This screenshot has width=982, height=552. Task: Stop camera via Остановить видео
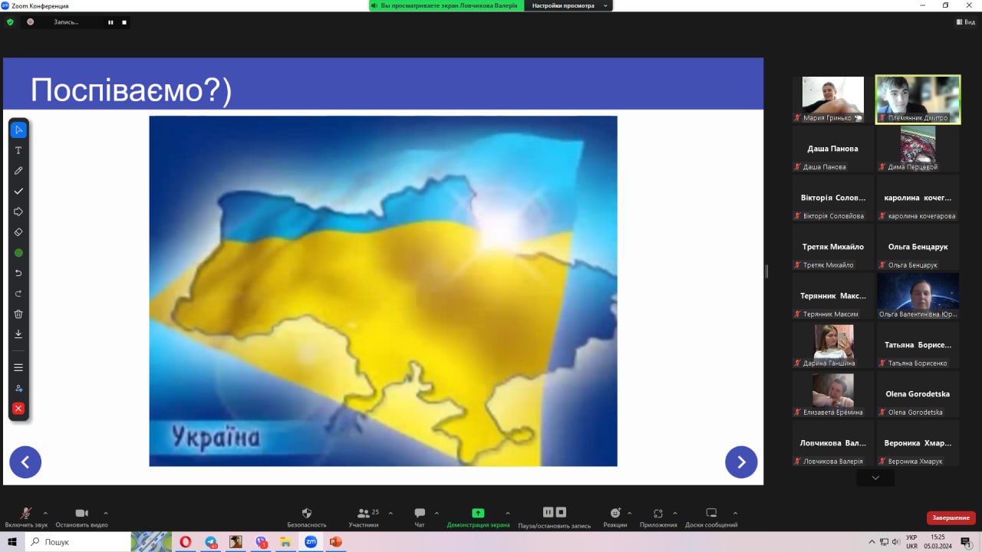point(81,517)
